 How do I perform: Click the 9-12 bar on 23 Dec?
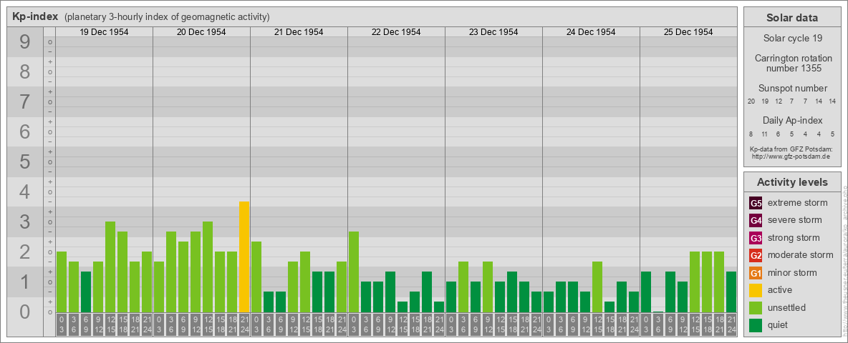(487, 287)
